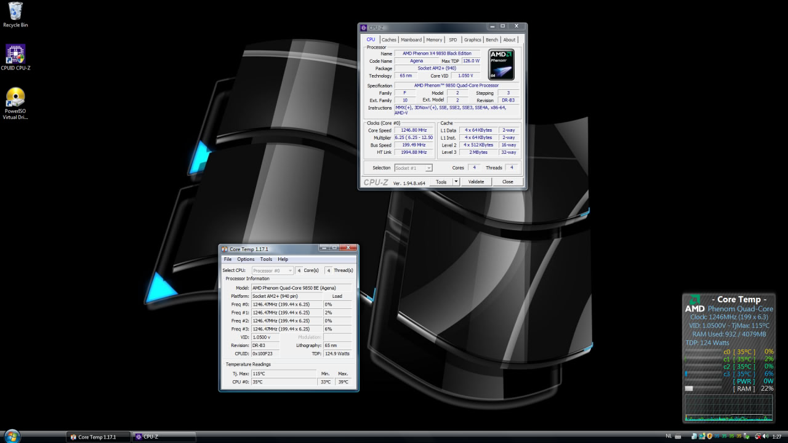The height and width of the screenshot is (443, 788).
Task: Select the CPU tab in CPU-Z
Action: (x=371, y=39)
